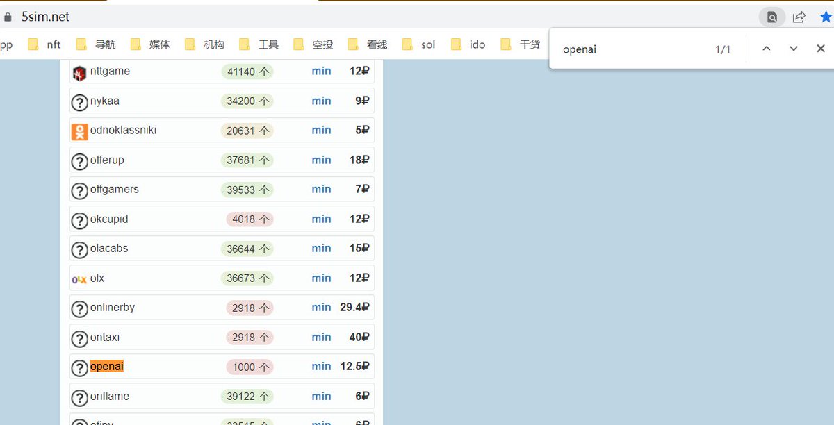The image size is (834, 425).
Task: Open the sol bookmarks folder
Action: pos(419,44)
